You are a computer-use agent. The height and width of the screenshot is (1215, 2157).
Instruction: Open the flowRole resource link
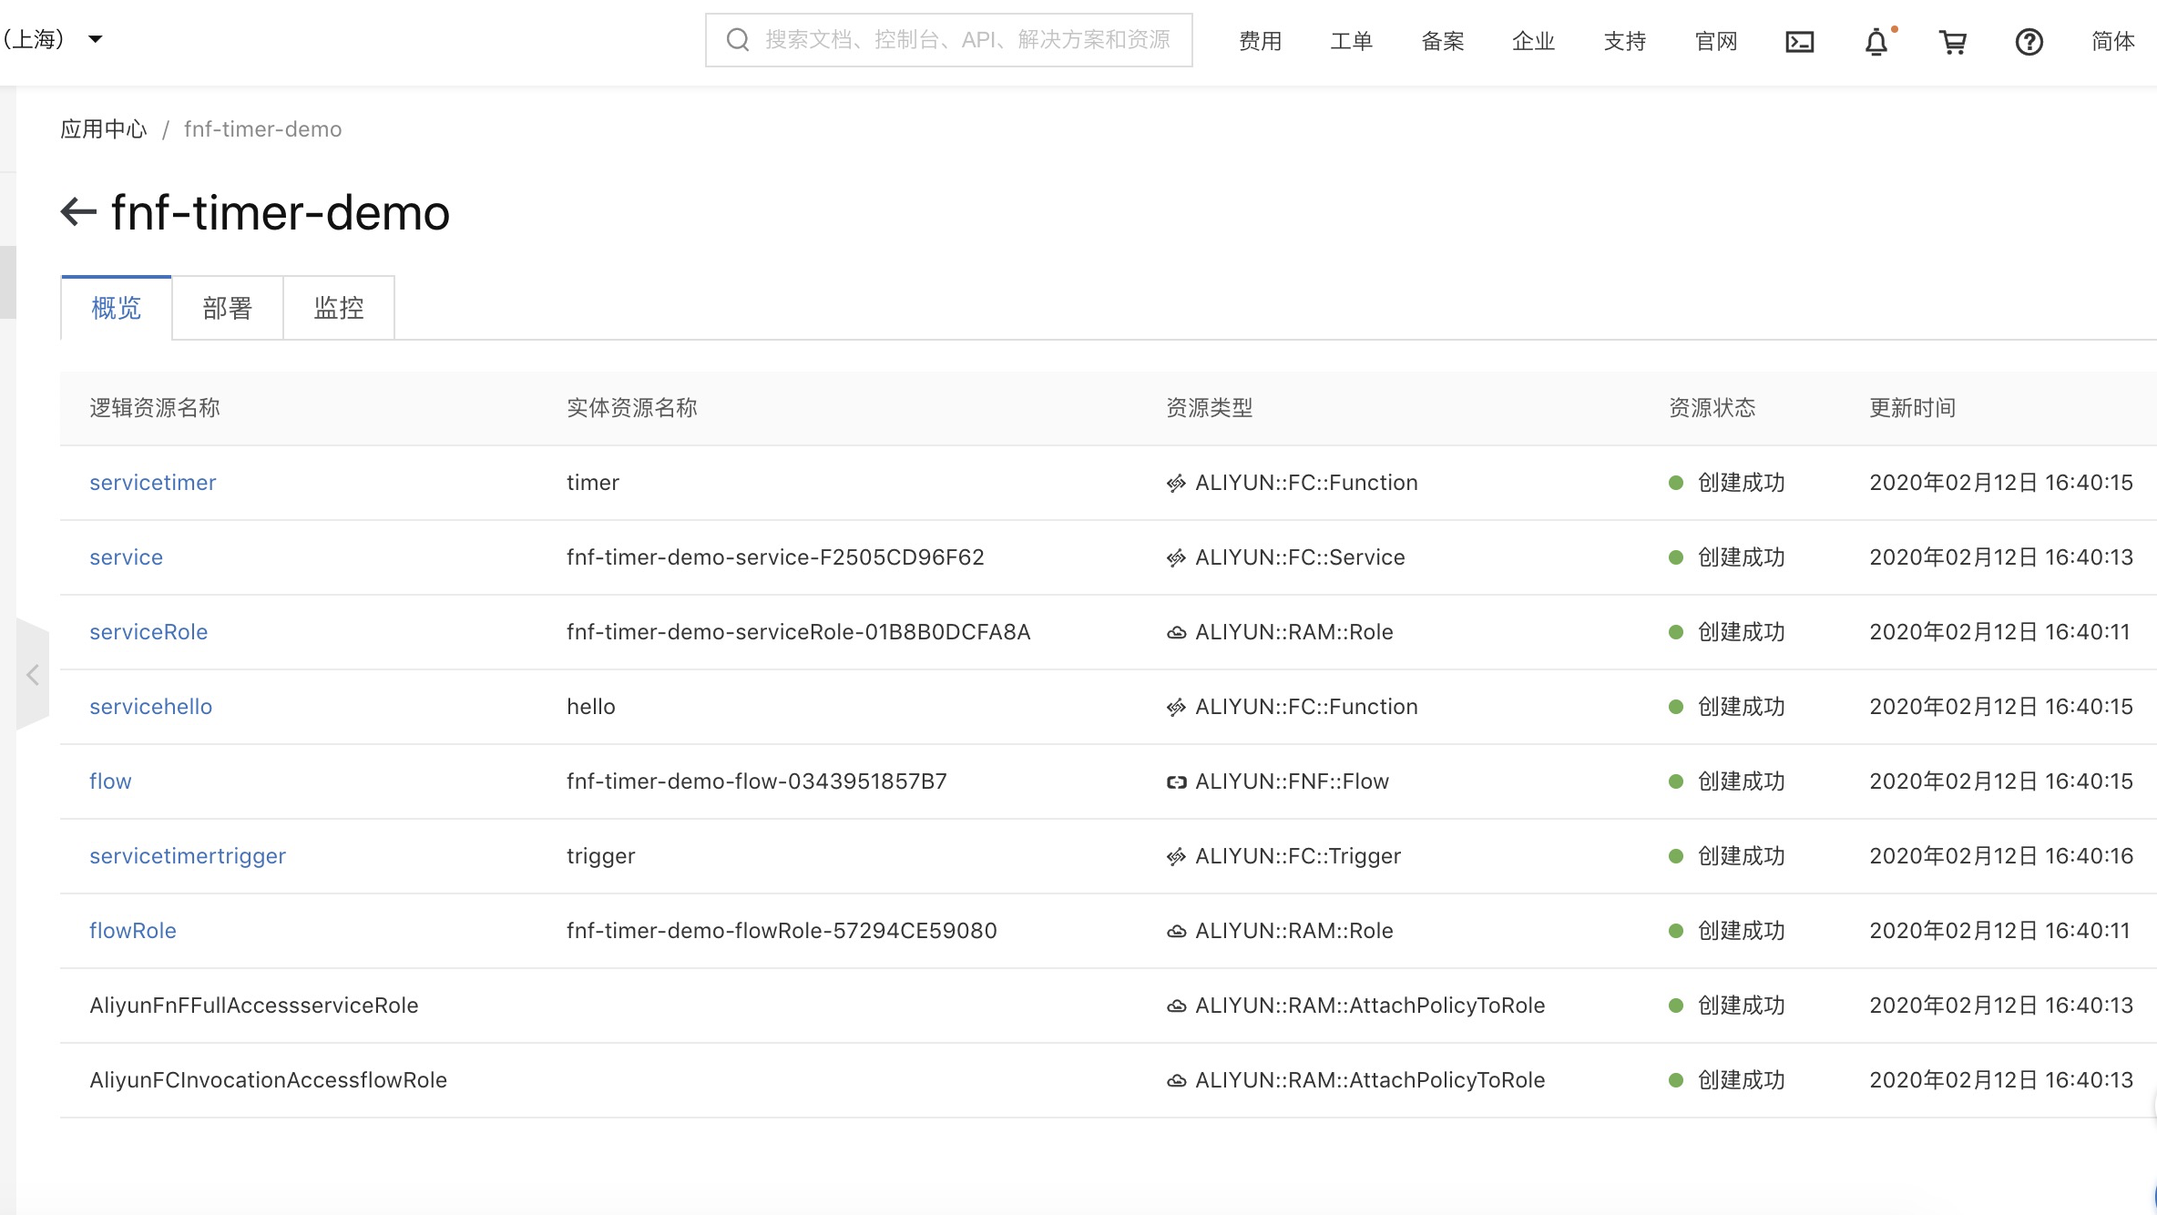point(133,931)
